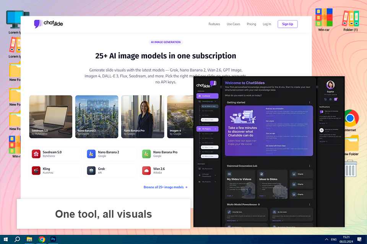The height and width of the screenshot is (244, 367).
Task: Click the Multi-Model Powerhouse info icon
Action: [259, 204]
